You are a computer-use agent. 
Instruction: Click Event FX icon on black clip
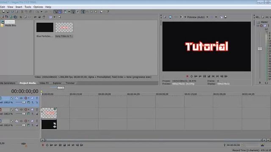pyautogui.click(x=55, y=127)
